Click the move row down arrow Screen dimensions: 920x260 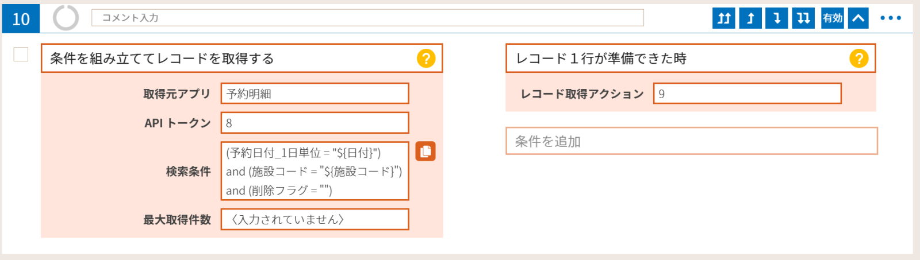tap(777, 18)
